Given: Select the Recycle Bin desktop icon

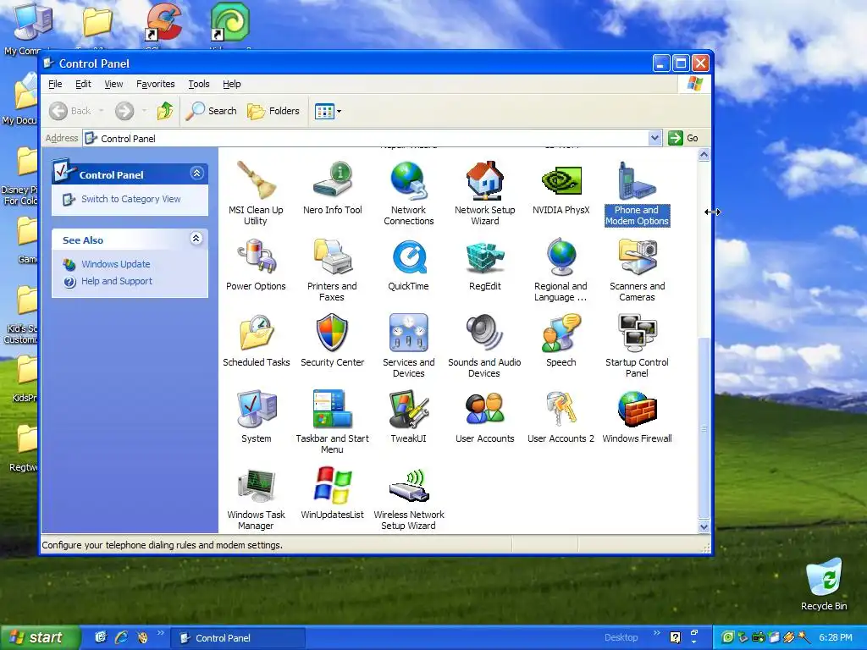Looking at the screenshot, I should tap(824, 584).
